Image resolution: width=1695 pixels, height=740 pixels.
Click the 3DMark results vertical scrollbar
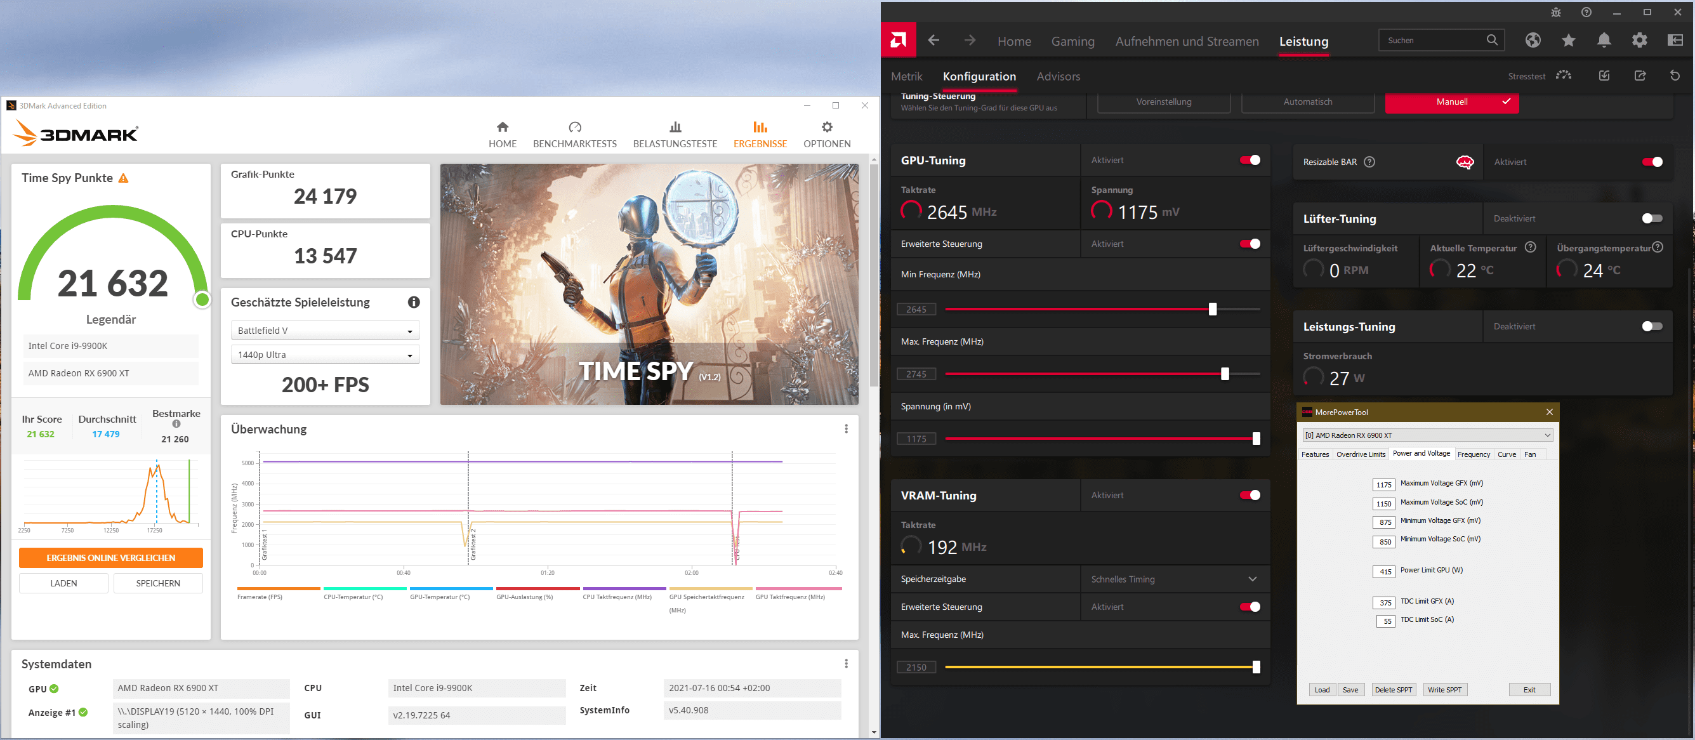[x=874, y=276]
